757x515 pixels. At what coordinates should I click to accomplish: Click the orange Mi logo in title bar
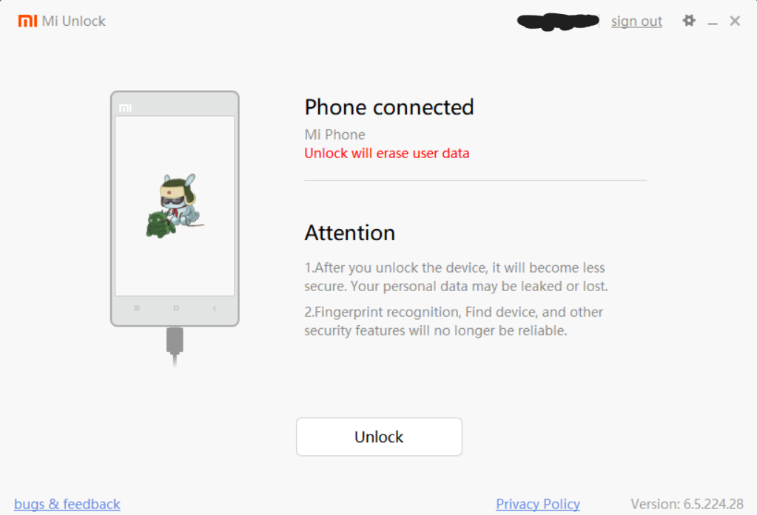tap(27, 21)
